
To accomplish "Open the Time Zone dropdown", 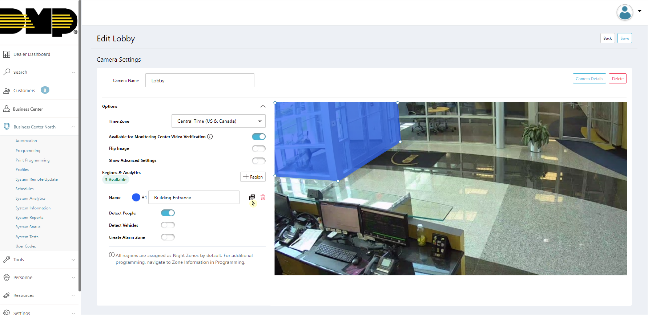I will pyautogui.click(x=218, y=121).
